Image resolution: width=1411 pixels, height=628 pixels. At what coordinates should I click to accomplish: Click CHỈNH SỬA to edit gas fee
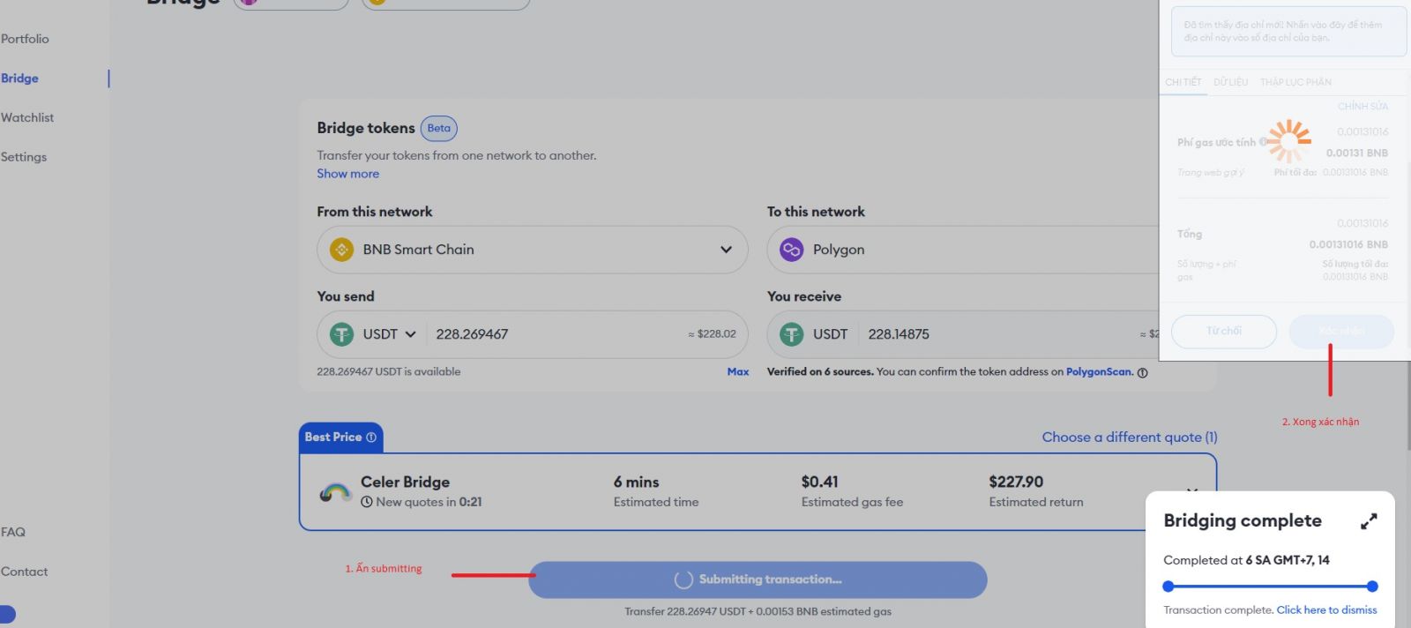tap(1362, 107)
